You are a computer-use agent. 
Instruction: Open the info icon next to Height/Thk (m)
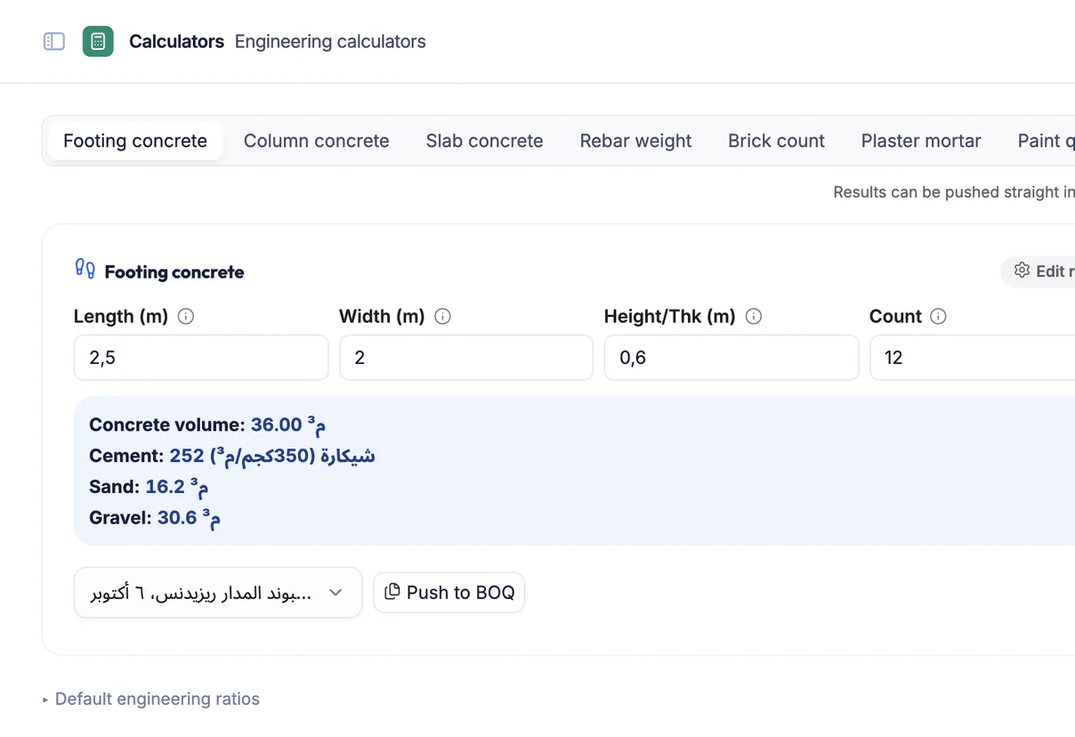754,316
